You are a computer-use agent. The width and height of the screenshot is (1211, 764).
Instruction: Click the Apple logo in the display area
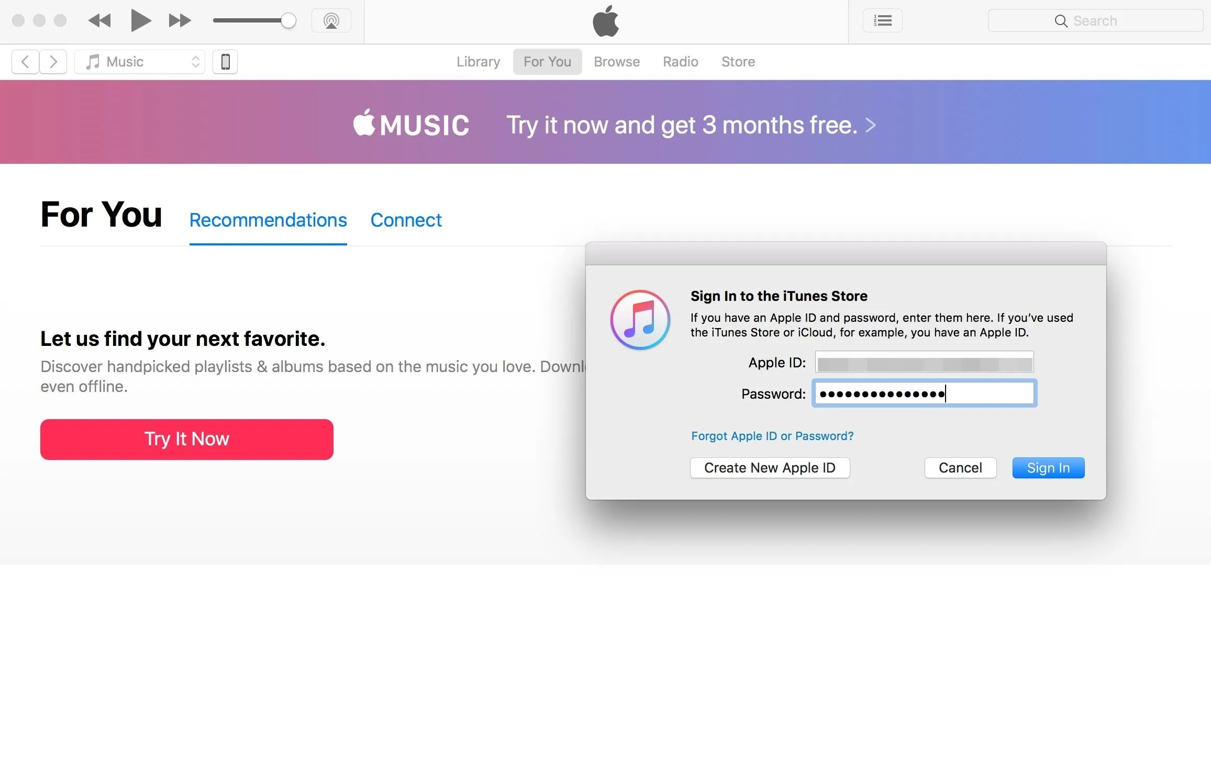[x=606, y=21]
